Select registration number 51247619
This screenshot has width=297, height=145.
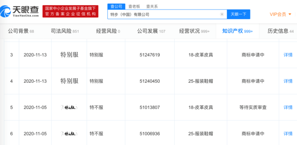[x=150, y=55]
